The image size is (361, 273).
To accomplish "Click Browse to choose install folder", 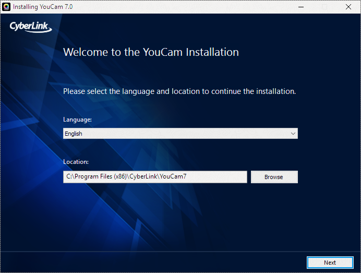I will tap(274, 177).
